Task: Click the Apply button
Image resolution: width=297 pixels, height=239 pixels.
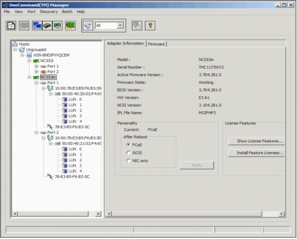Action: (197, 165)
